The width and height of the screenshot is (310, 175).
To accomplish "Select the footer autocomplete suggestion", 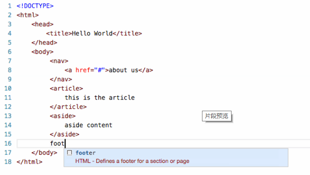I will click(x=176, y=158).
